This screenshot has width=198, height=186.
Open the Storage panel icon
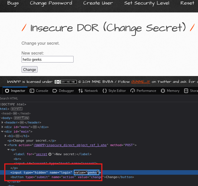(186, 91)
